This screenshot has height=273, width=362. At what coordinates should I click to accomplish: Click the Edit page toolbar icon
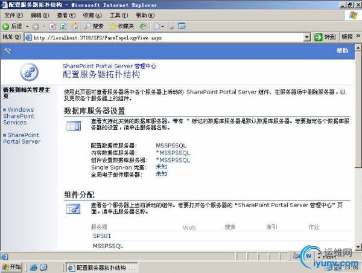pos(182,26)
